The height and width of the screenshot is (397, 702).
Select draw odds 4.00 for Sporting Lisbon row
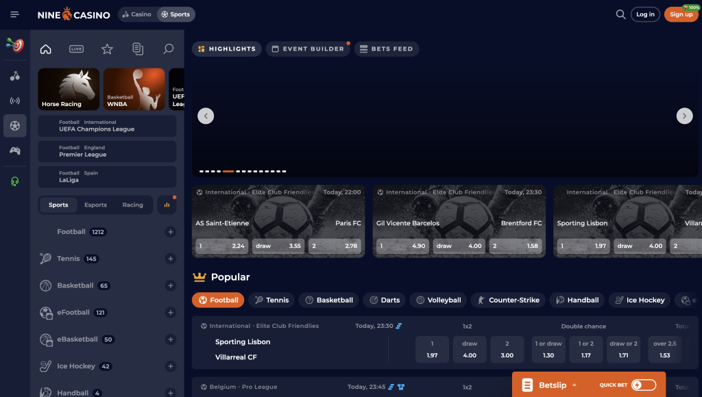click(x=470, y=349)
